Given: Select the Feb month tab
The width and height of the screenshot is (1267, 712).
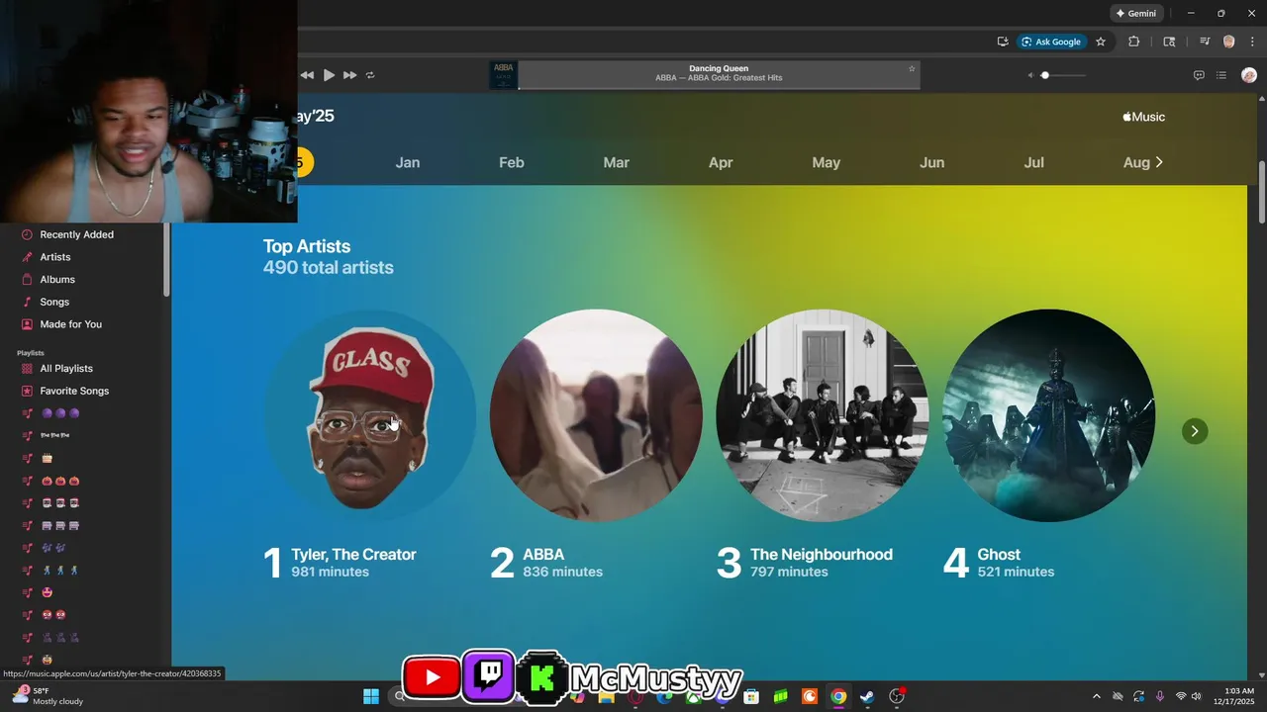Looking at the screenshot, I should (512, 162).
